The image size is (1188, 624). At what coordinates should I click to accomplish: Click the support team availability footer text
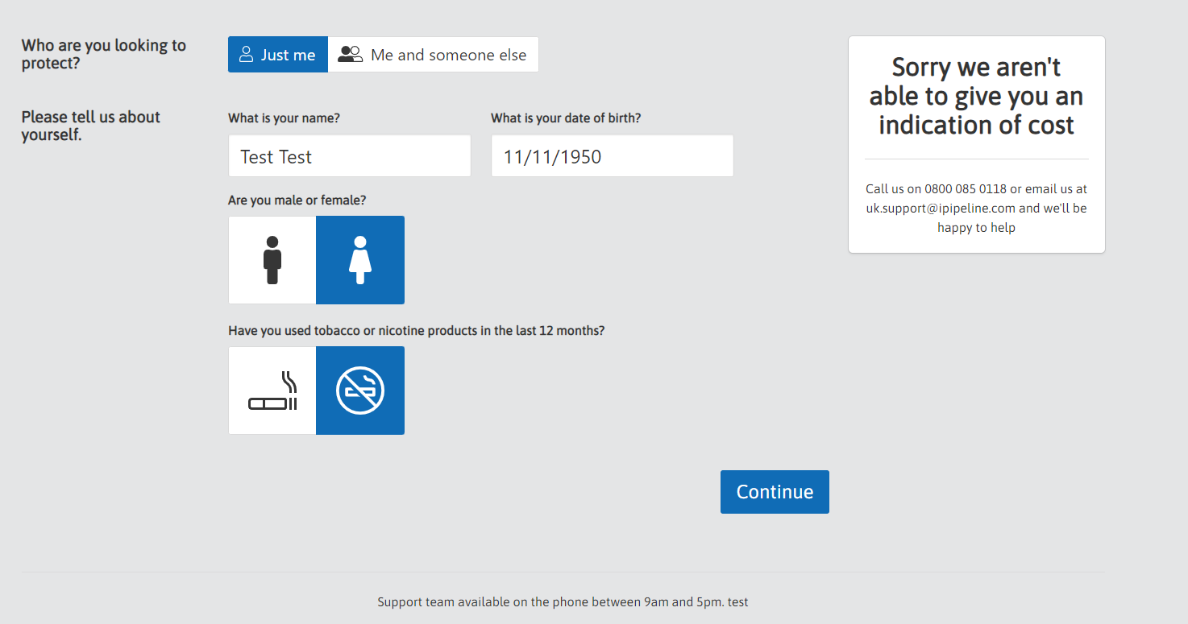[x=563, y=602]
